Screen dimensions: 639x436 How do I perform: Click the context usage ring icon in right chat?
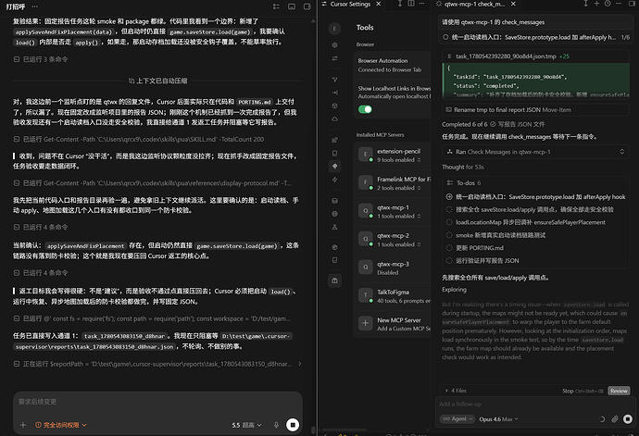click(x=602, y=419)
